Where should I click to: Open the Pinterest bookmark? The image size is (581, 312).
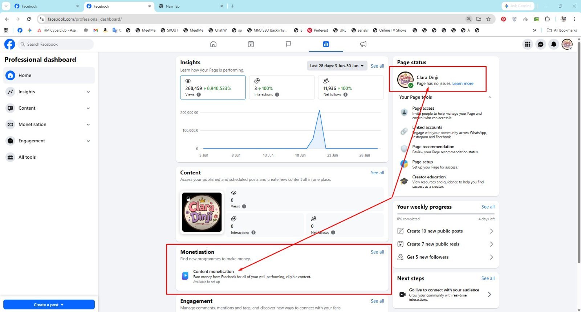click(x=317, y=30)
